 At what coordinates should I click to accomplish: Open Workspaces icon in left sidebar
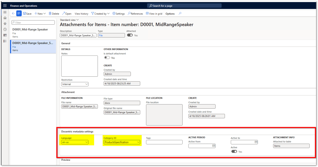click(5, 35)
